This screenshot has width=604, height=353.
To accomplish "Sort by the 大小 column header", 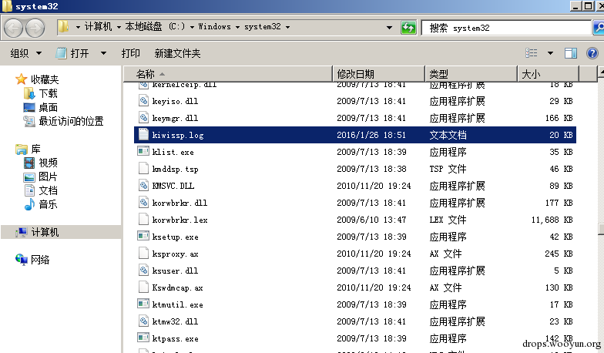I will pyautogui.click(x=548, y=74).
